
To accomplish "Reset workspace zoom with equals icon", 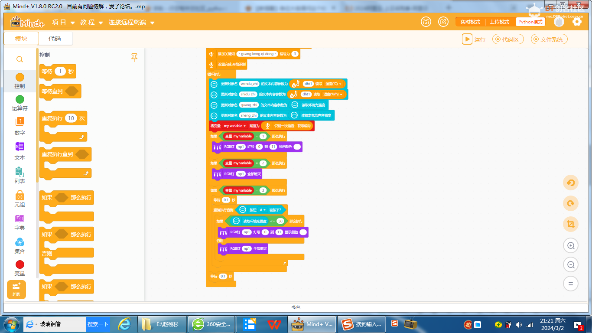I will 571,284.
